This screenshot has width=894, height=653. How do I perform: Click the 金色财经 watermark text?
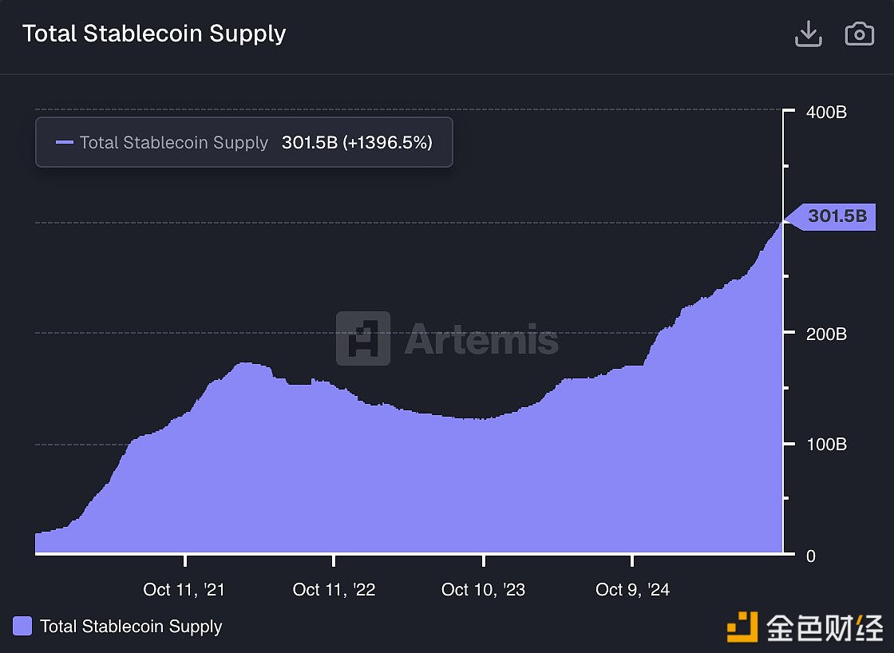(x=825, y=627)
